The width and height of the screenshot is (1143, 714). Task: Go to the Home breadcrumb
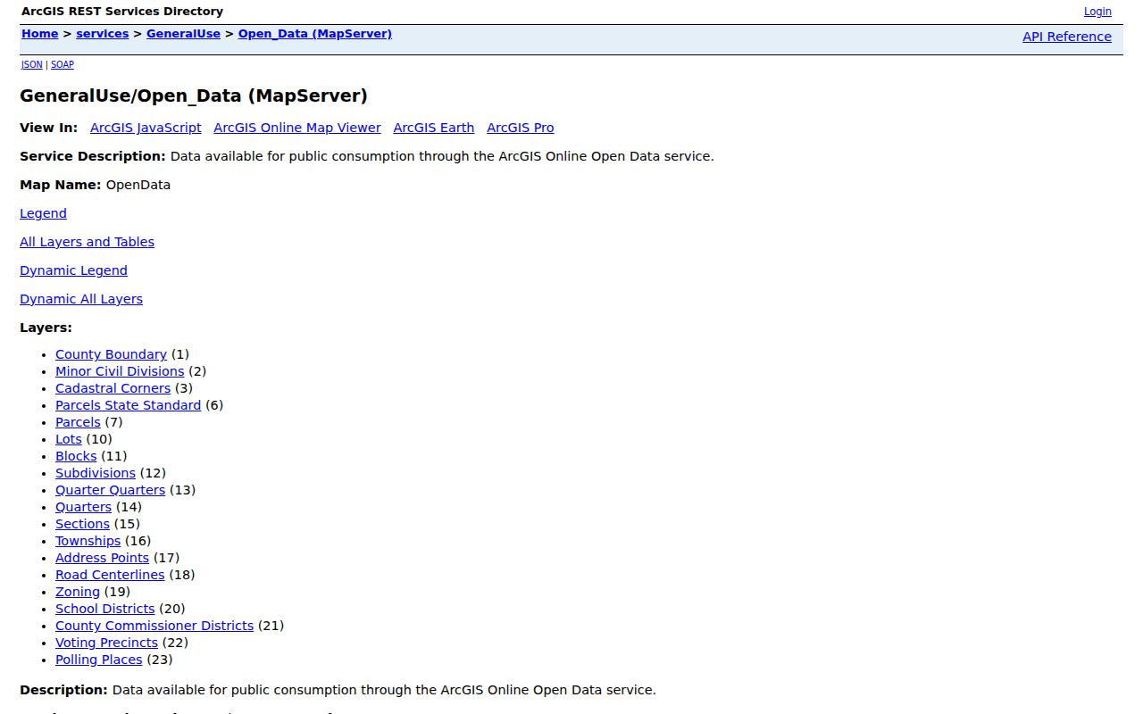[x=39, y=34]
